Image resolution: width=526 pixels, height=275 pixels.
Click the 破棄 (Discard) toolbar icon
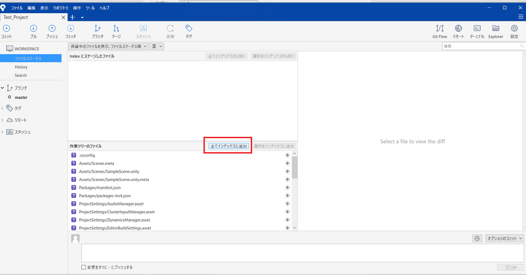tap(170, 28)
